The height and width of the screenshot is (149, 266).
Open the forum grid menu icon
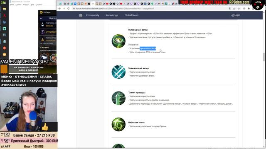click(x=81, y=15)
